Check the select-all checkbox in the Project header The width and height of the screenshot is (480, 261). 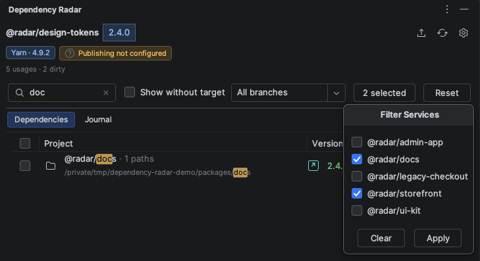point(25,143)
